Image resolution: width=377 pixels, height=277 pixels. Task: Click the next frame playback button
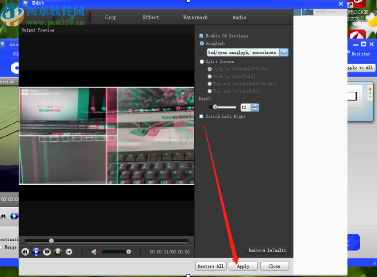click(x=47, y=252)
